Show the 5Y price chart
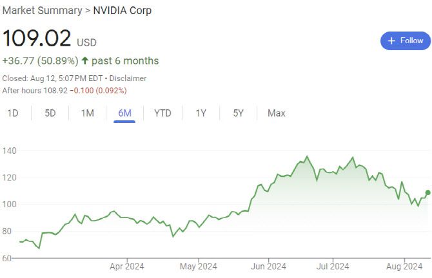The image size is (432, 278). pyautogui.click(x=239, y=113)
